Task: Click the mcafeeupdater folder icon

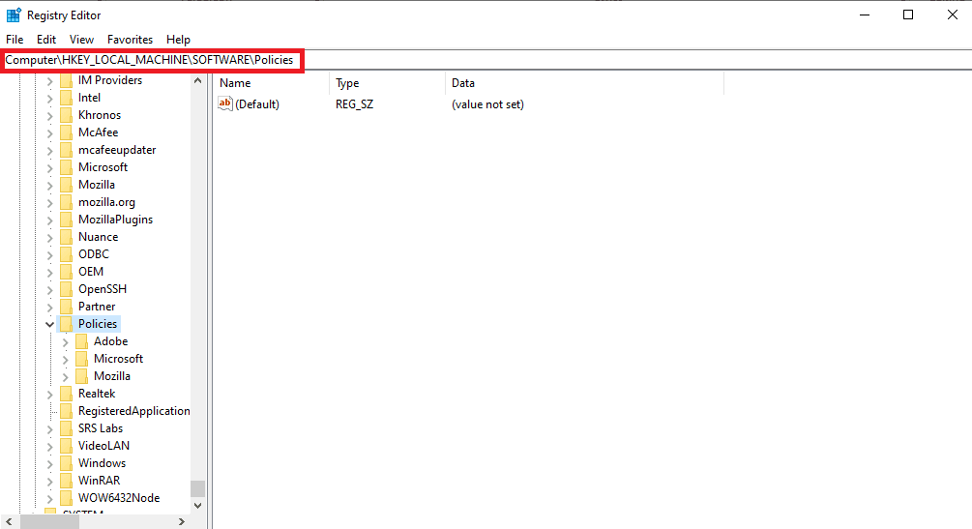Action: pos(67,150)
